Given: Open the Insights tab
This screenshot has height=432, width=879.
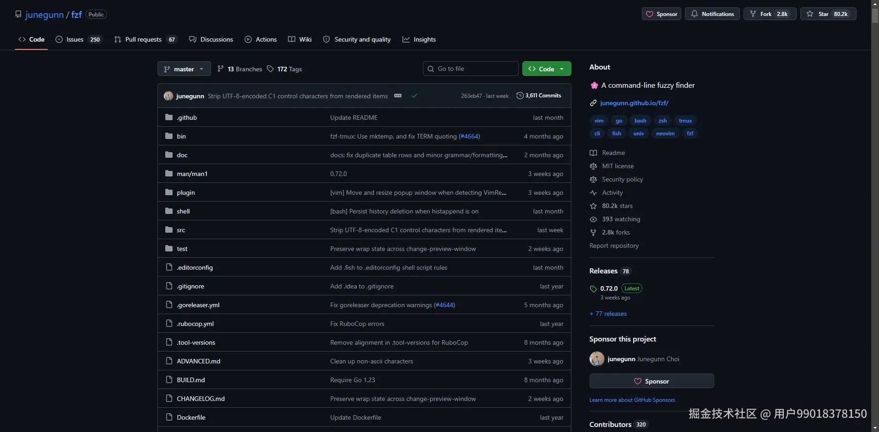Looking at the screenshot, I should (x=419, y=39).
